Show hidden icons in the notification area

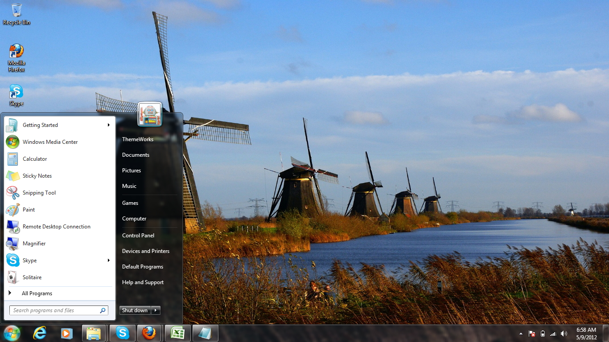pyautogui.click(x=521, y=333)
